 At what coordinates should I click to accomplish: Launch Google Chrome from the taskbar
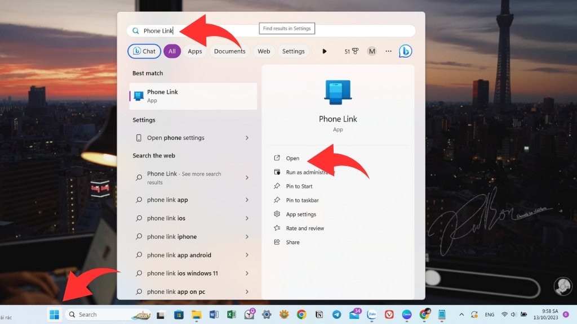tap(300, 314)
